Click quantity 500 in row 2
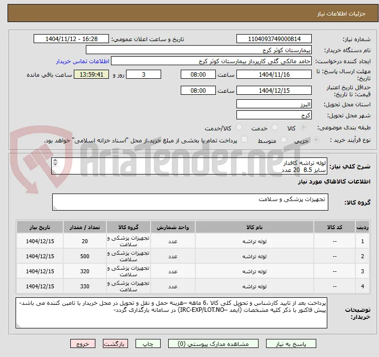379x357 pixels. [85, 256]
